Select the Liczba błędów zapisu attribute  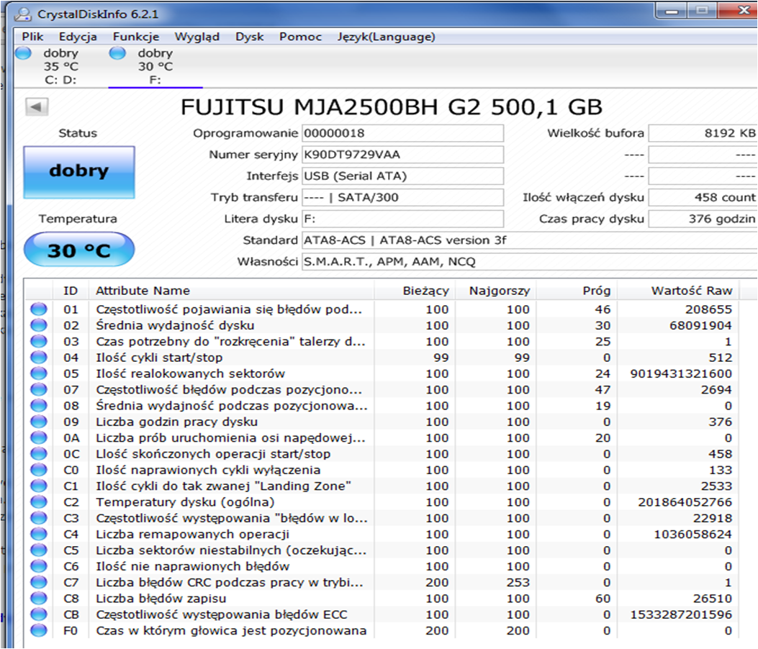tap(161, 598)
